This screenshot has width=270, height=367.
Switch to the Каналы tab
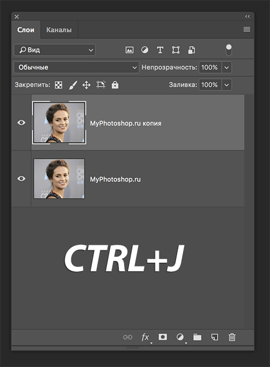[x=59, y=30]
